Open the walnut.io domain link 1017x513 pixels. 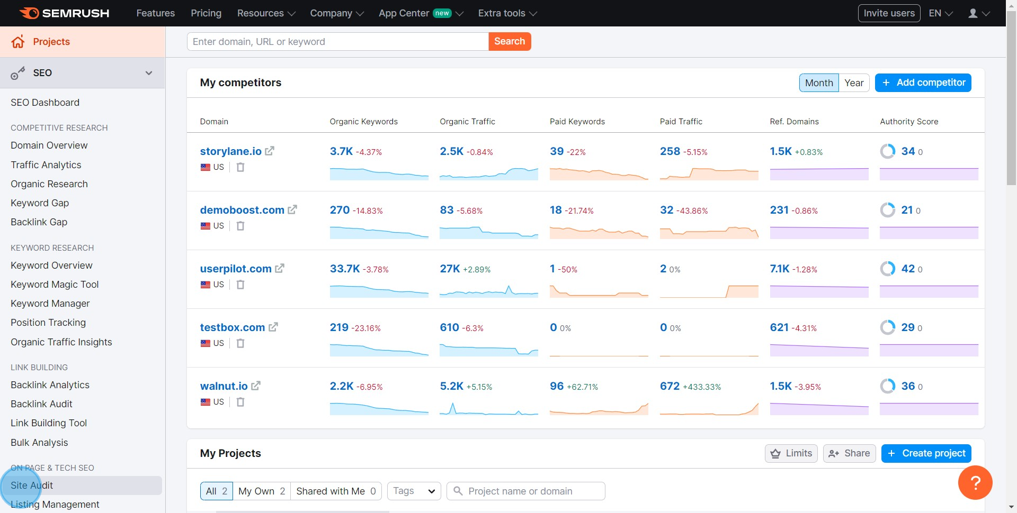pyautogui.click(x=224, y=386)
